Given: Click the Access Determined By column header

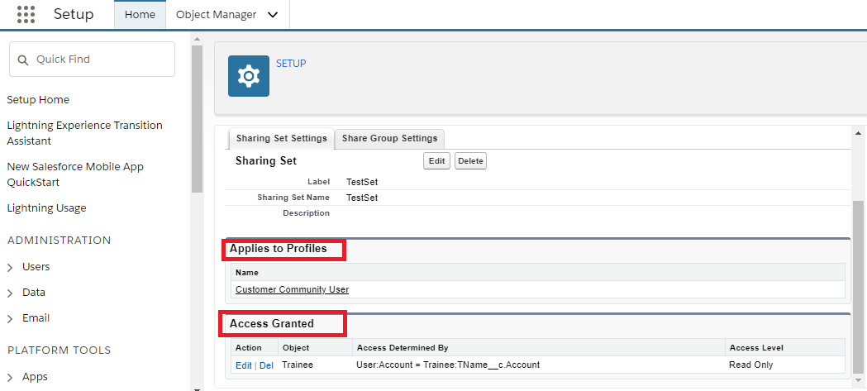Looking at the screenshot, I should [403, 348].
